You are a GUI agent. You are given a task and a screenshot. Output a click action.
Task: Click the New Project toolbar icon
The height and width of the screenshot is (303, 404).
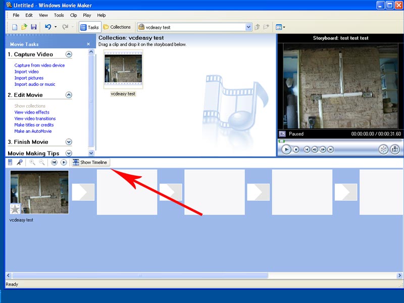[x=15, y=27]
